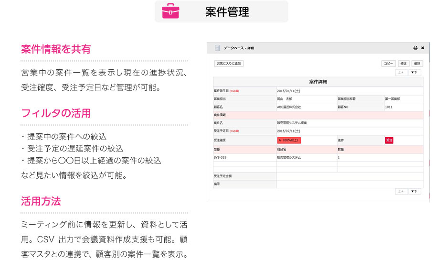Screen dimensions: 444x261
Task: Click the top 上▲ previous record button
Action: point(402,73)
